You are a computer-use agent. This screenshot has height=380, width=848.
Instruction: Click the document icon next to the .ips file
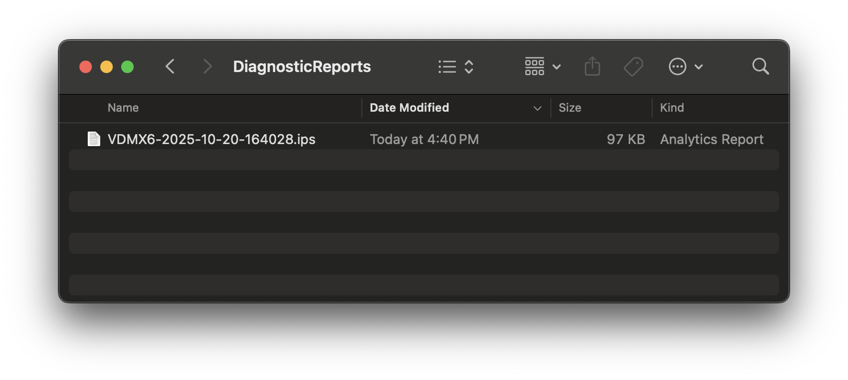point(94,139)
